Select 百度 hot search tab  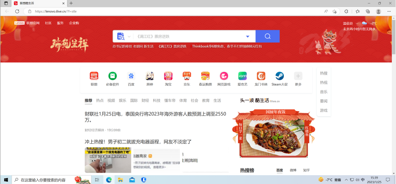(x=280, y=170)
